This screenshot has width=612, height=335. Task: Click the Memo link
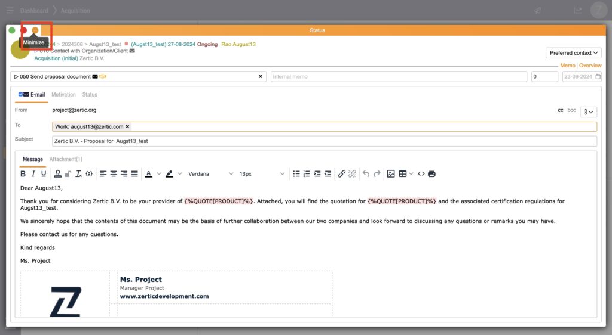567,66
